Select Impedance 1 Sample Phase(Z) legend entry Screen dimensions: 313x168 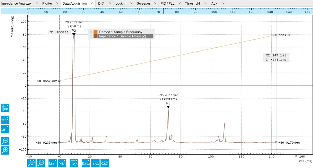point(126,36)
